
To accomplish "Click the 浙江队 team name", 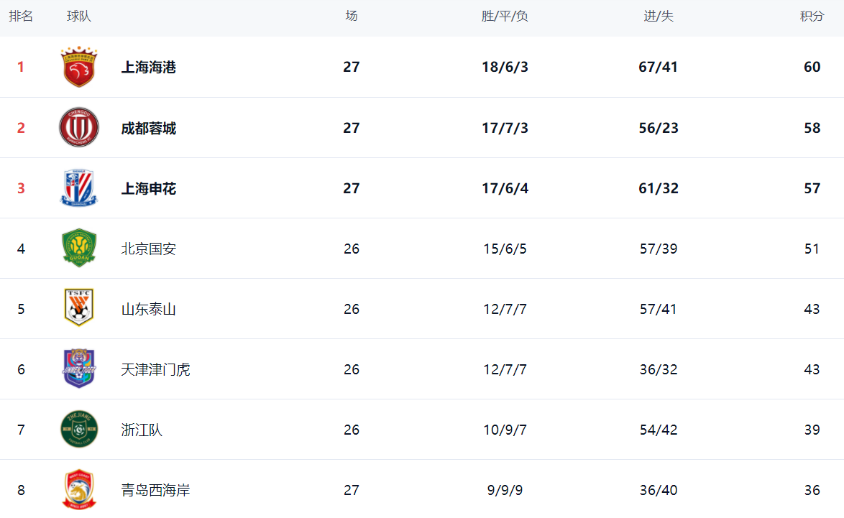I will pos(142,430).
